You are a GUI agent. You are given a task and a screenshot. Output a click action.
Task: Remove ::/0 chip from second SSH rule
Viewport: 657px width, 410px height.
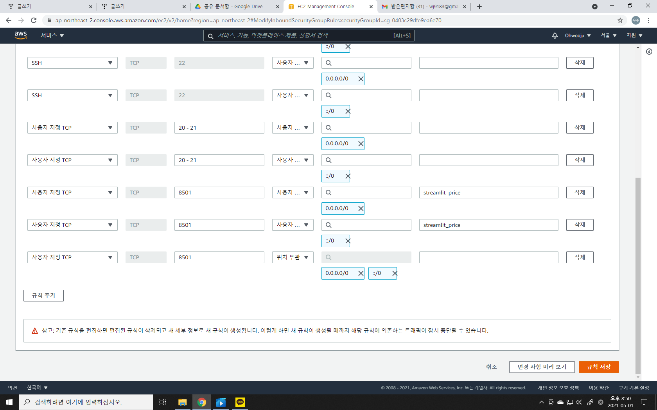(x=348, y=111)
